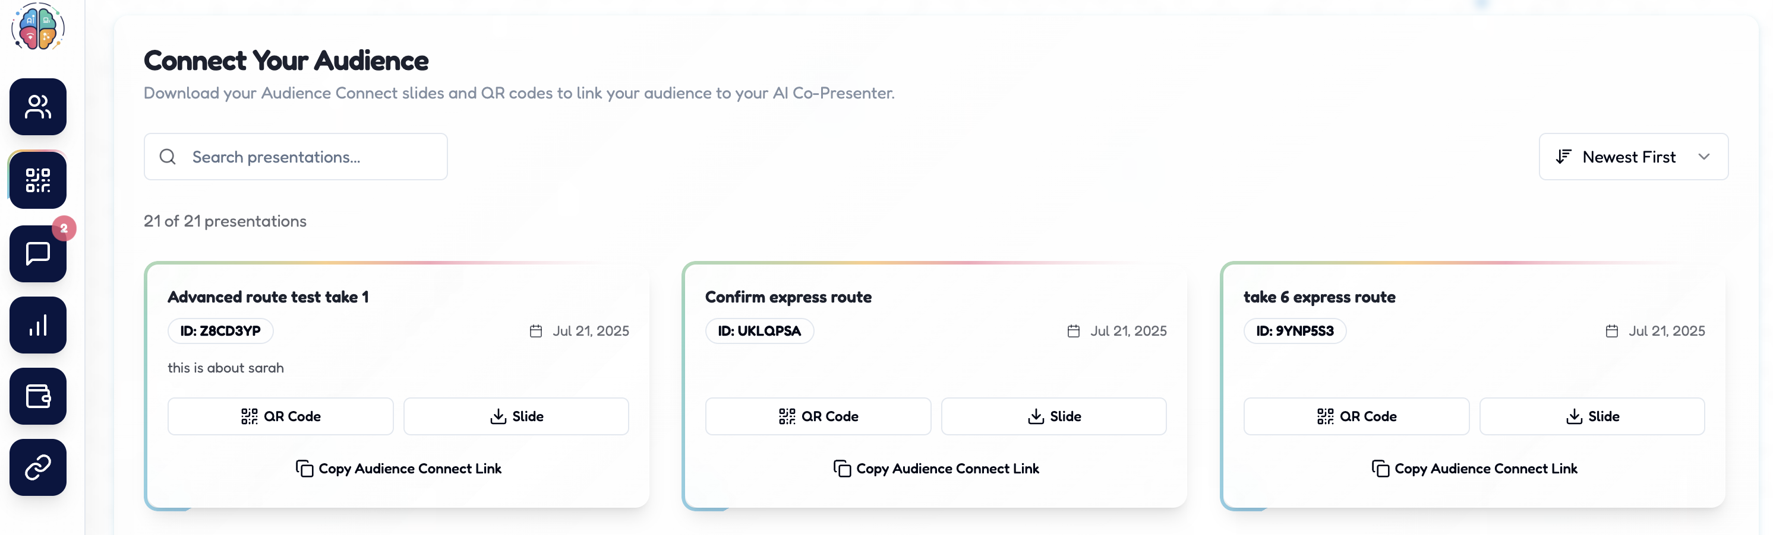
Task: Open the audience users sidebar icon
Action: tap(38, 106)
